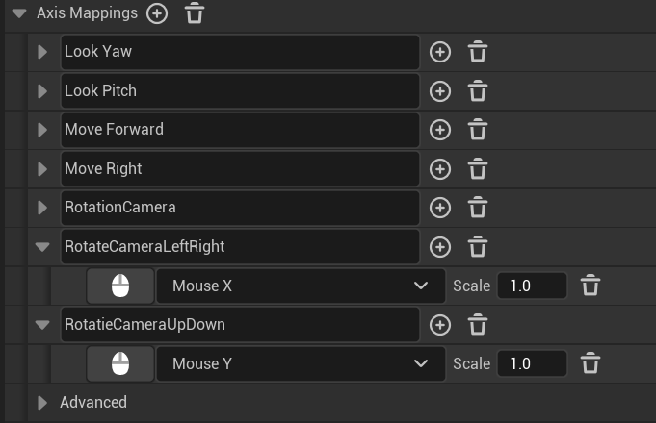Delete all Axis Mappings with the trash icon

(x=195, y=13)
